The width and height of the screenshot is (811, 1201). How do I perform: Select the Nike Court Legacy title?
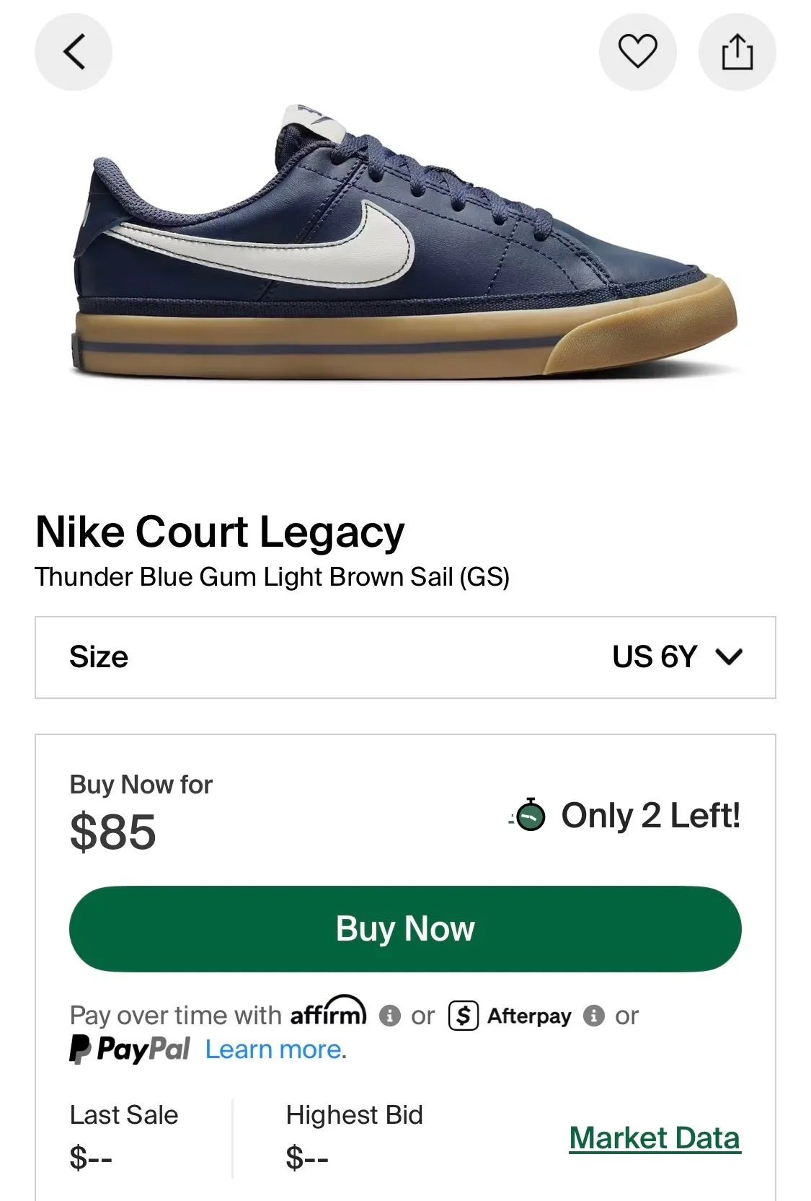(x=220, y=532)
